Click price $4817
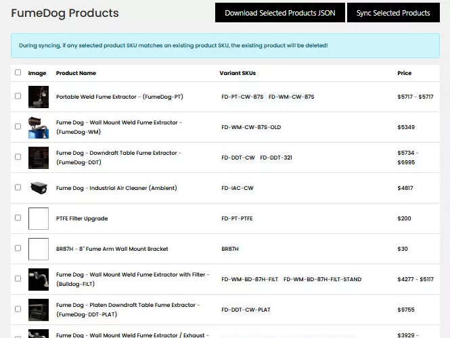The height and width of the screenshot is (338, 450). [405, 188]
